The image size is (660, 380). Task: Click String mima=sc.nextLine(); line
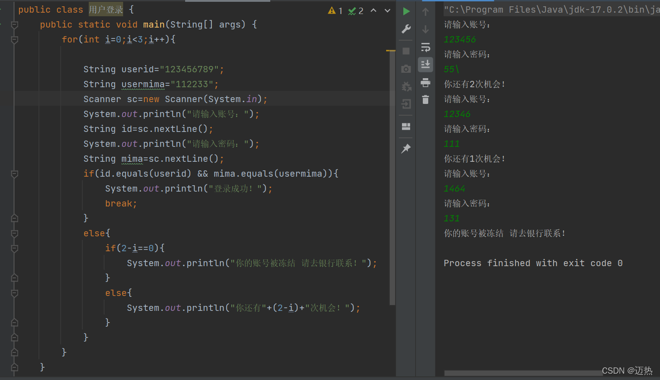[x=153, y=159]
